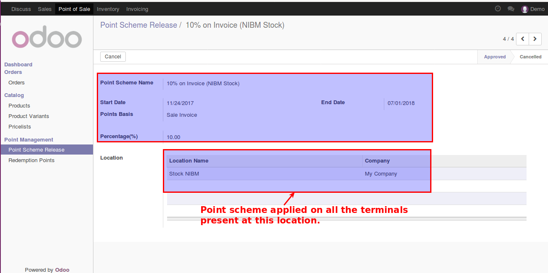This screenshot has height=273, width=548.
Task: Click the End Date value 07/01/2018
Action: pos(401,103)
